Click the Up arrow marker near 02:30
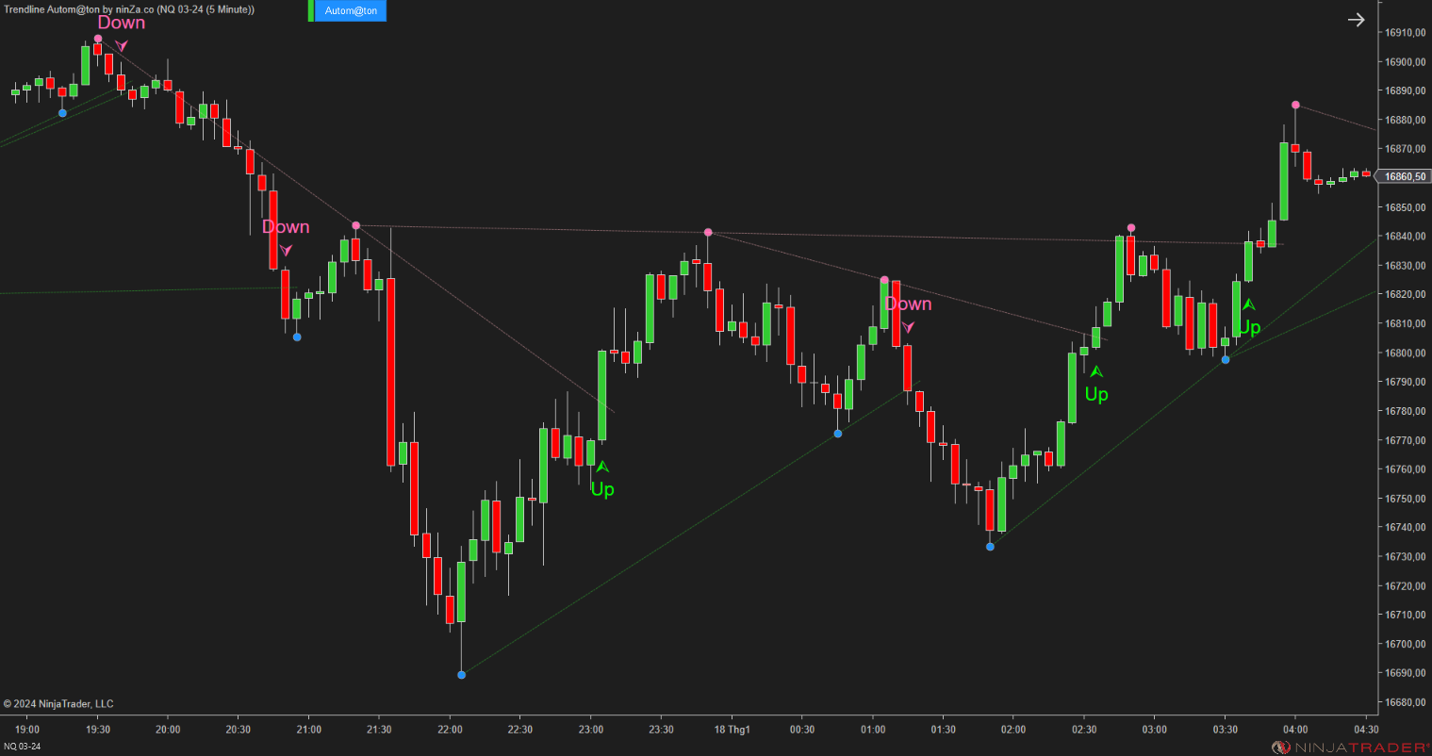Screen dimensions: 1432x756 click(x=1096, y=371)
